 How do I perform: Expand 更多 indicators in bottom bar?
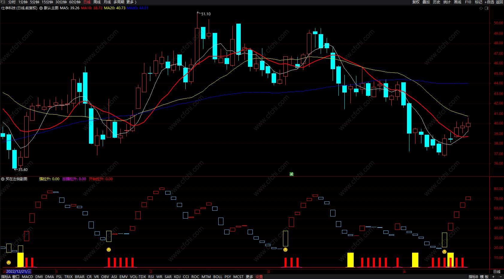[x=249, y=277]
